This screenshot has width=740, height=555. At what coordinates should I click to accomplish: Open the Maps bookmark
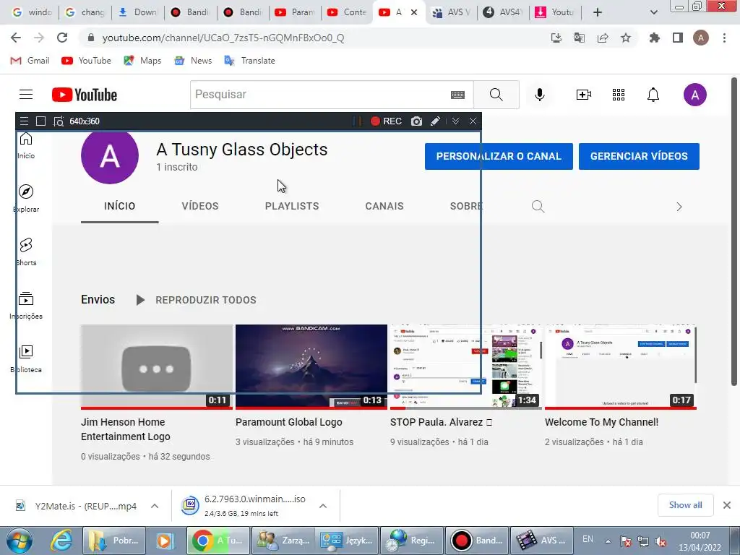coord(142,61)
